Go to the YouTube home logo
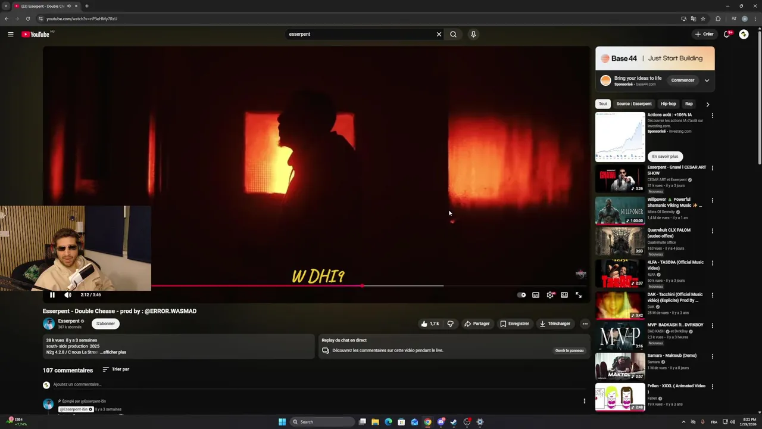This screenshot has height=429, width=762. coord(36,34)
